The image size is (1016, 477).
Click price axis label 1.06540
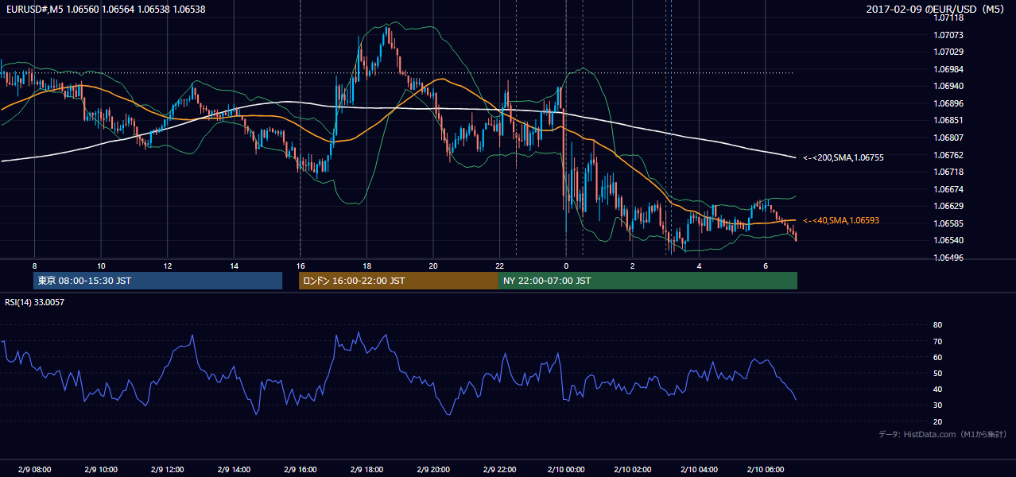click(x=950, y=240)
